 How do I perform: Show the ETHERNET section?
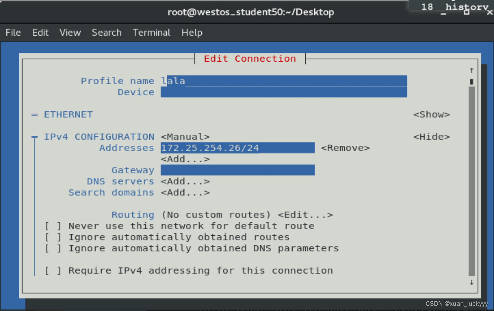[x=432, y=115]
